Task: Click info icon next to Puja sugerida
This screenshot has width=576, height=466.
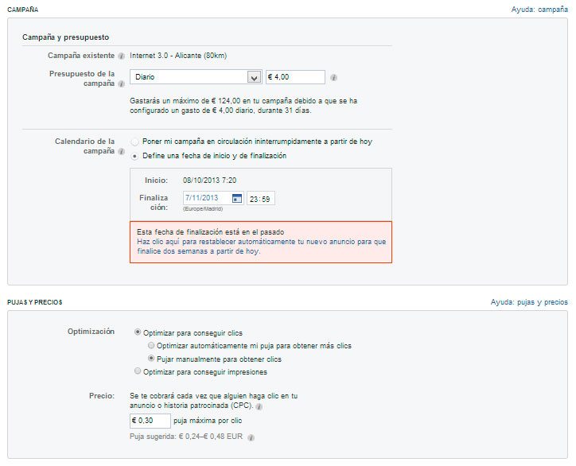Action: (251, 437)
